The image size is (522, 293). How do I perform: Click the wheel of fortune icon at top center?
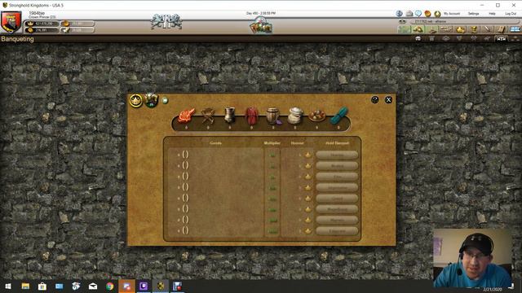[261, 25]
